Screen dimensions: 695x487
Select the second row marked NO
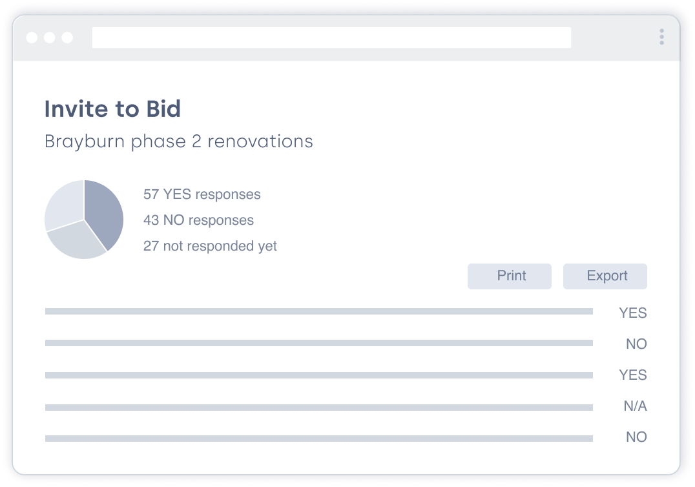318,343
